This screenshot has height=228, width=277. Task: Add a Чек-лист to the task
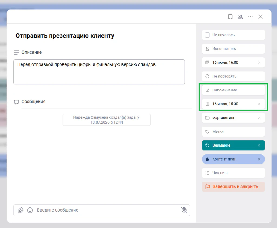[233, 173]
